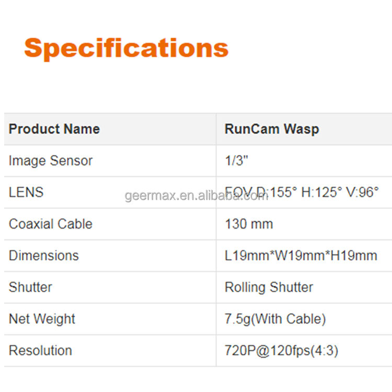
Task: Select the Product Name header cell
Action: coord(54,129)
